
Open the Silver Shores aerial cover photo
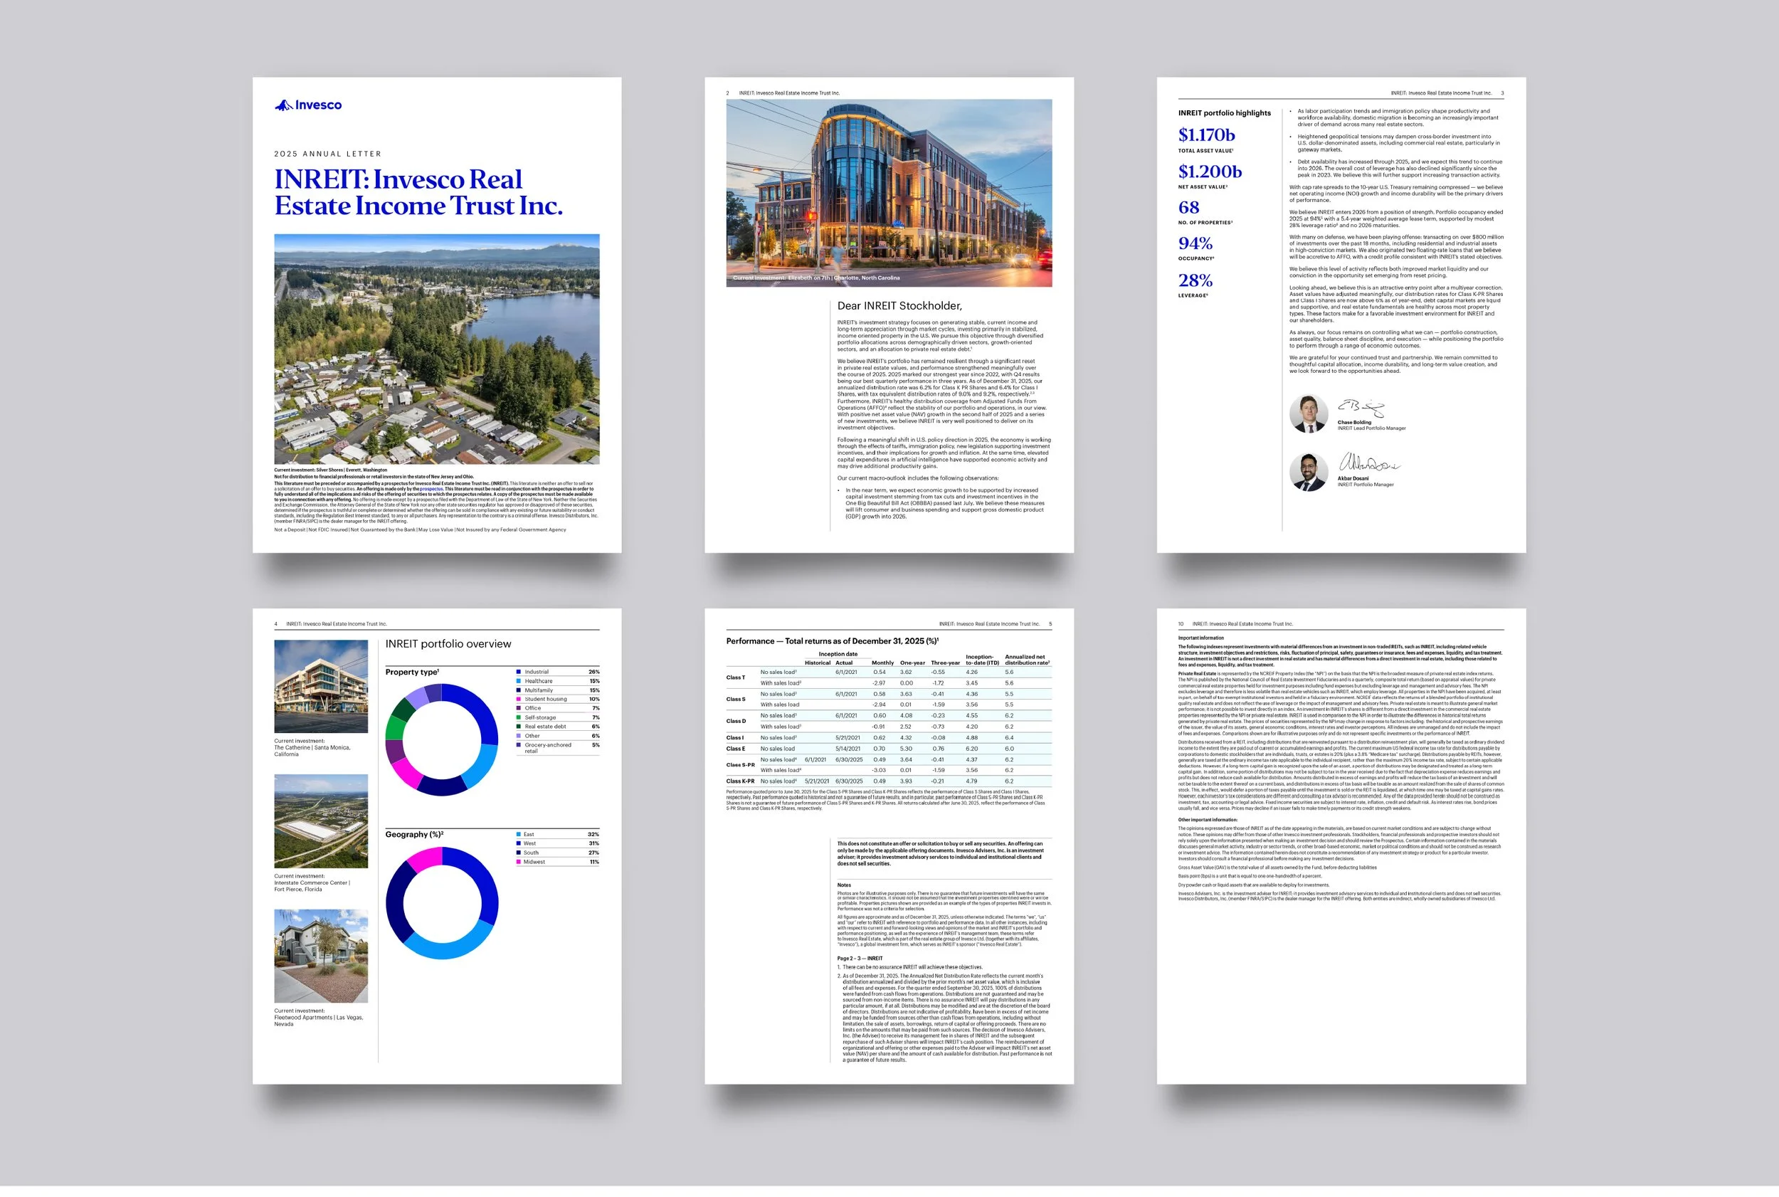tap(436, 349)
